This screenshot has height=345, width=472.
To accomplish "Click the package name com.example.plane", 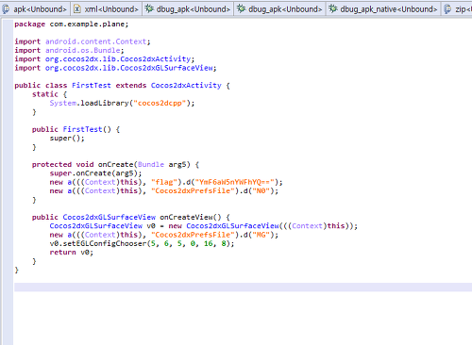I will [88, 25].
